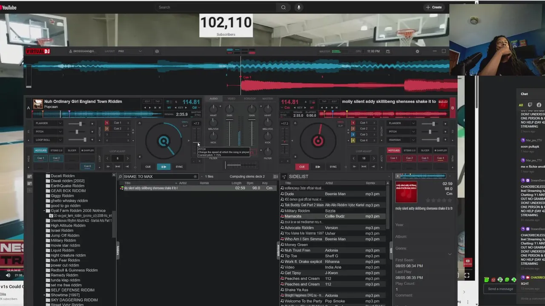Double loop length on deck B
The width and height of the screenshot is (545, 306).
coord(374,159)
